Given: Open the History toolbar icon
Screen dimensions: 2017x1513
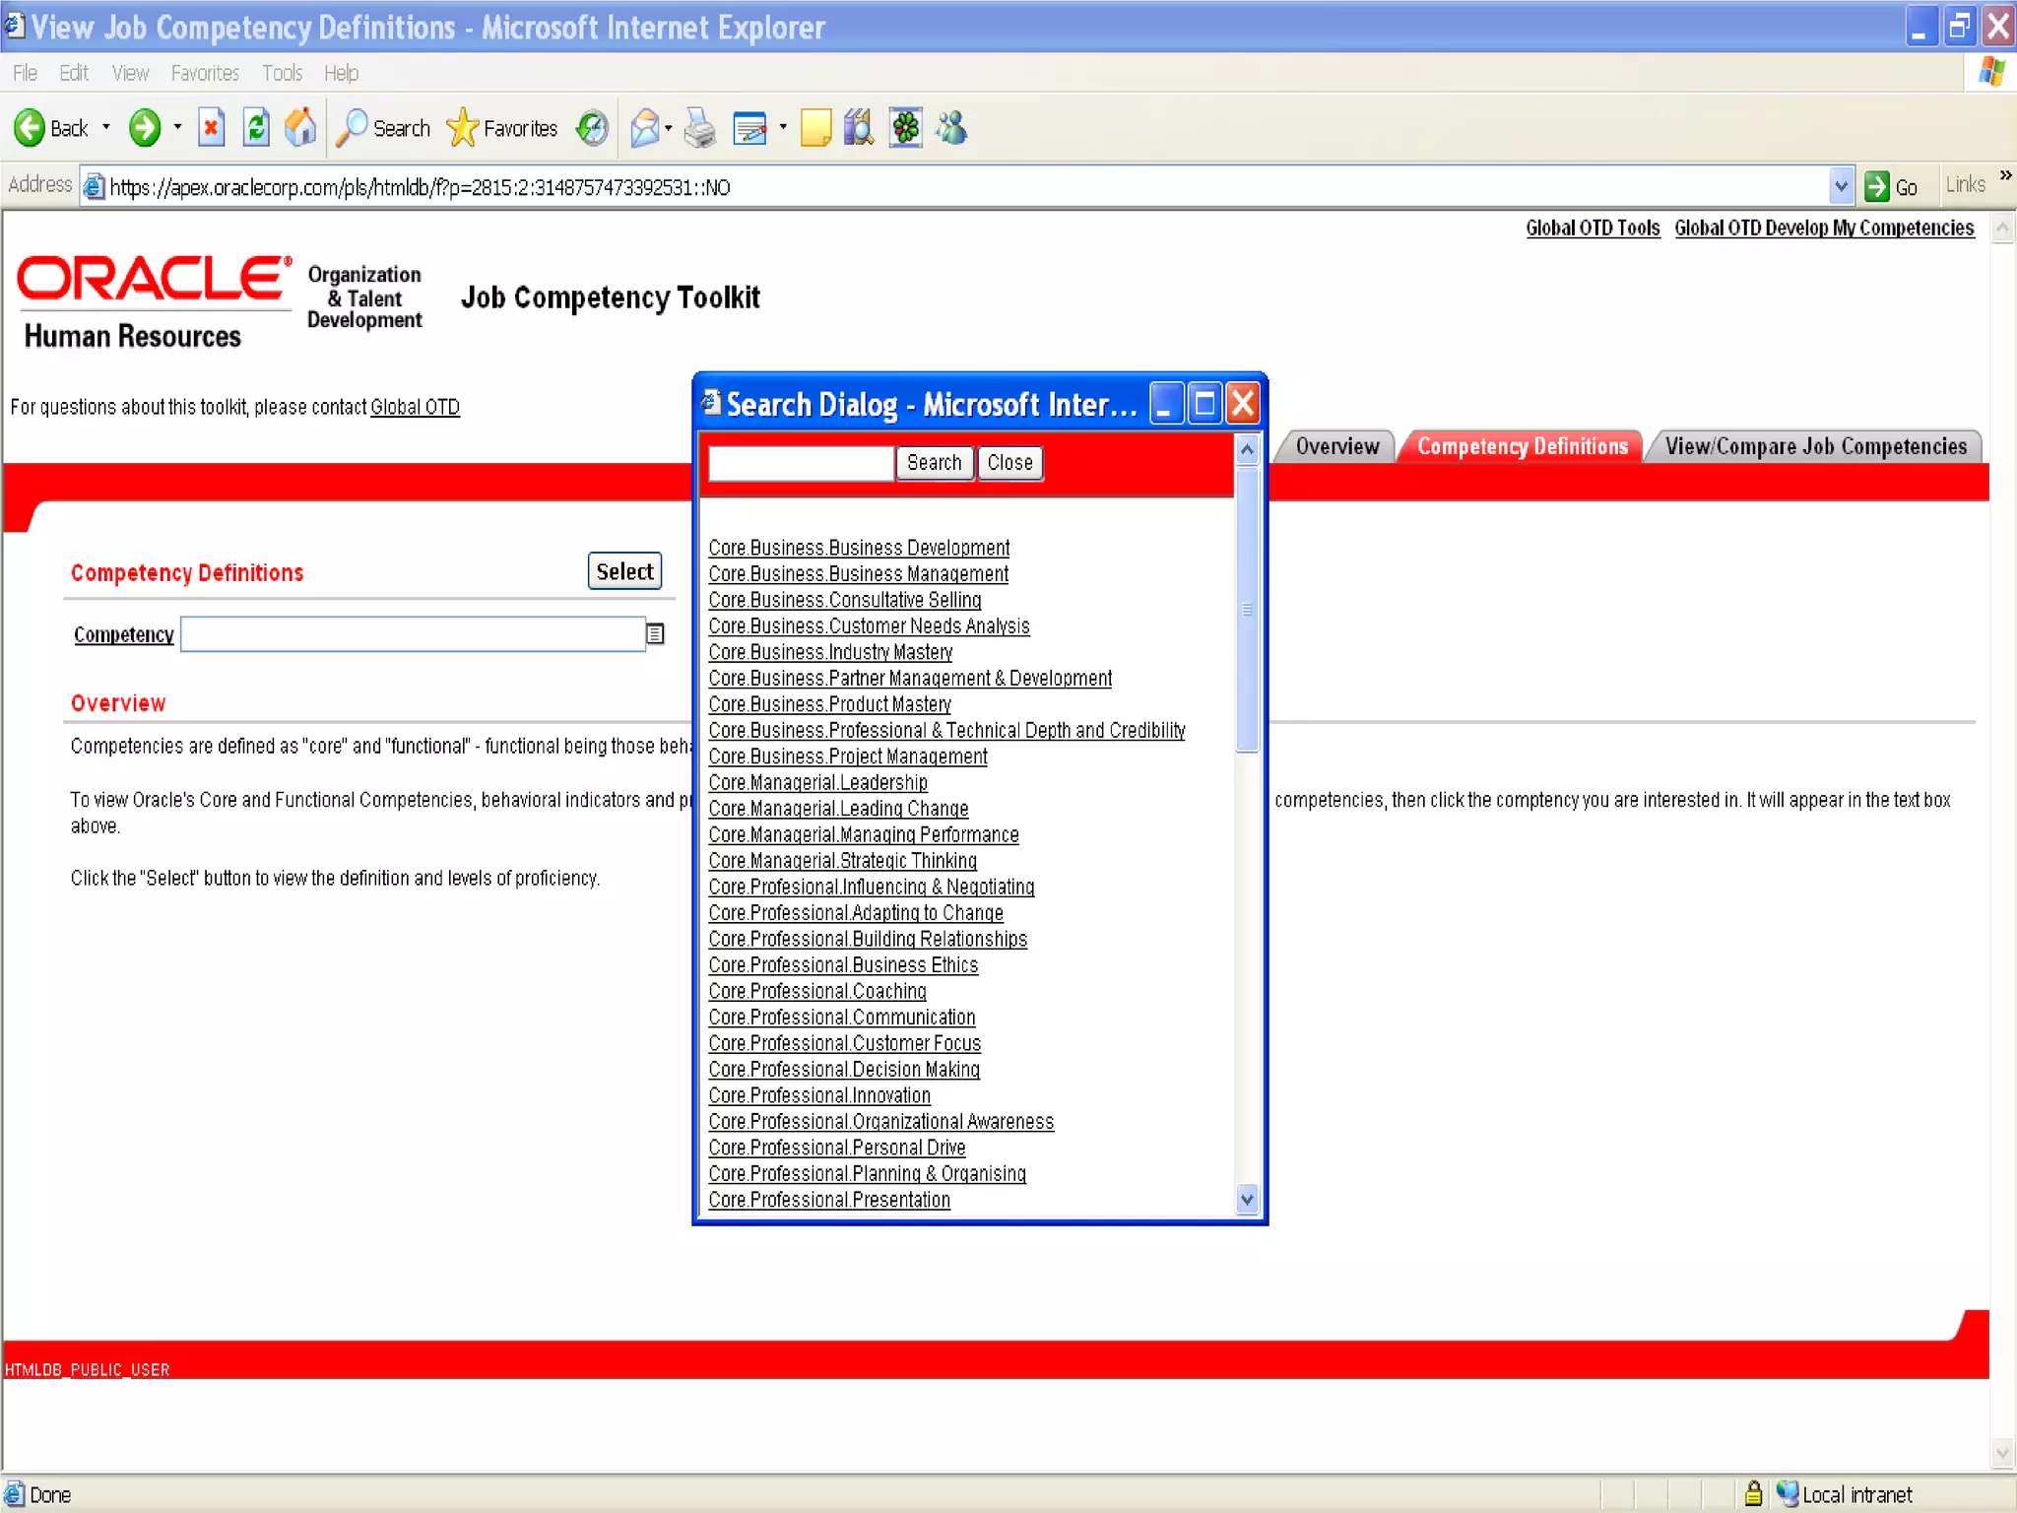Looking at the screenshot, I should click(592, 128).
